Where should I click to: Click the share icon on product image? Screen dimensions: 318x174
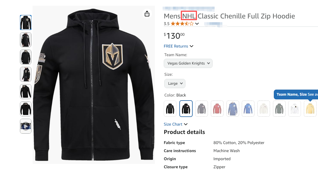point(147,14)
